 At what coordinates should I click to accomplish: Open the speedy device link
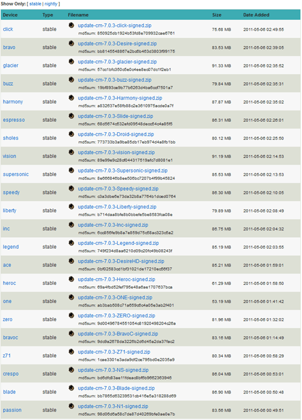11,192
